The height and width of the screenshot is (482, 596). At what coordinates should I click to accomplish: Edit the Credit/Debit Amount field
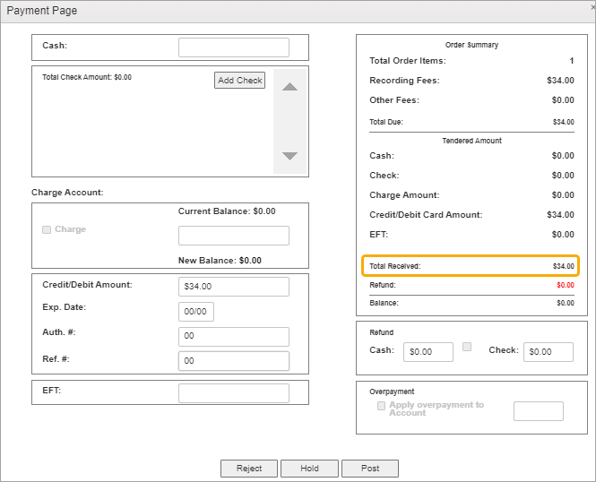click(x=233, y=287)
